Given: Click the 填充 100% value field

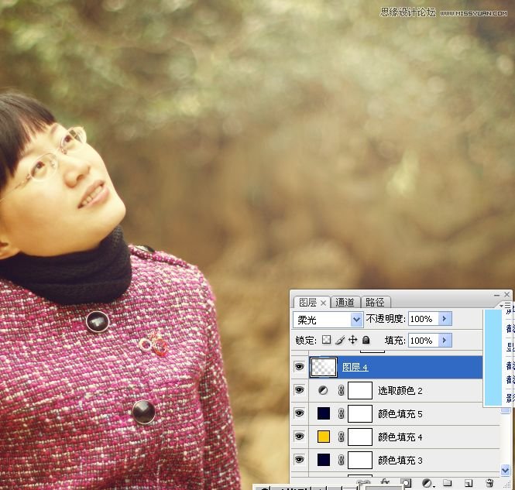Looking at the screenshot, I should 424,341.
